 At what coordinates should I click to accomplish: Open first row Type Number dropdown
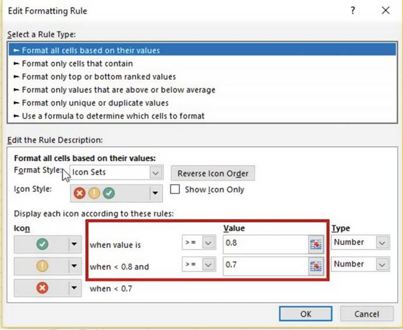pos(382,243)
